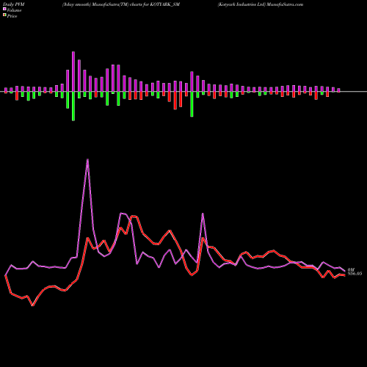367x367 pixels.
Task: Click the highest peak of the magenta volume line
Action: 87,159
